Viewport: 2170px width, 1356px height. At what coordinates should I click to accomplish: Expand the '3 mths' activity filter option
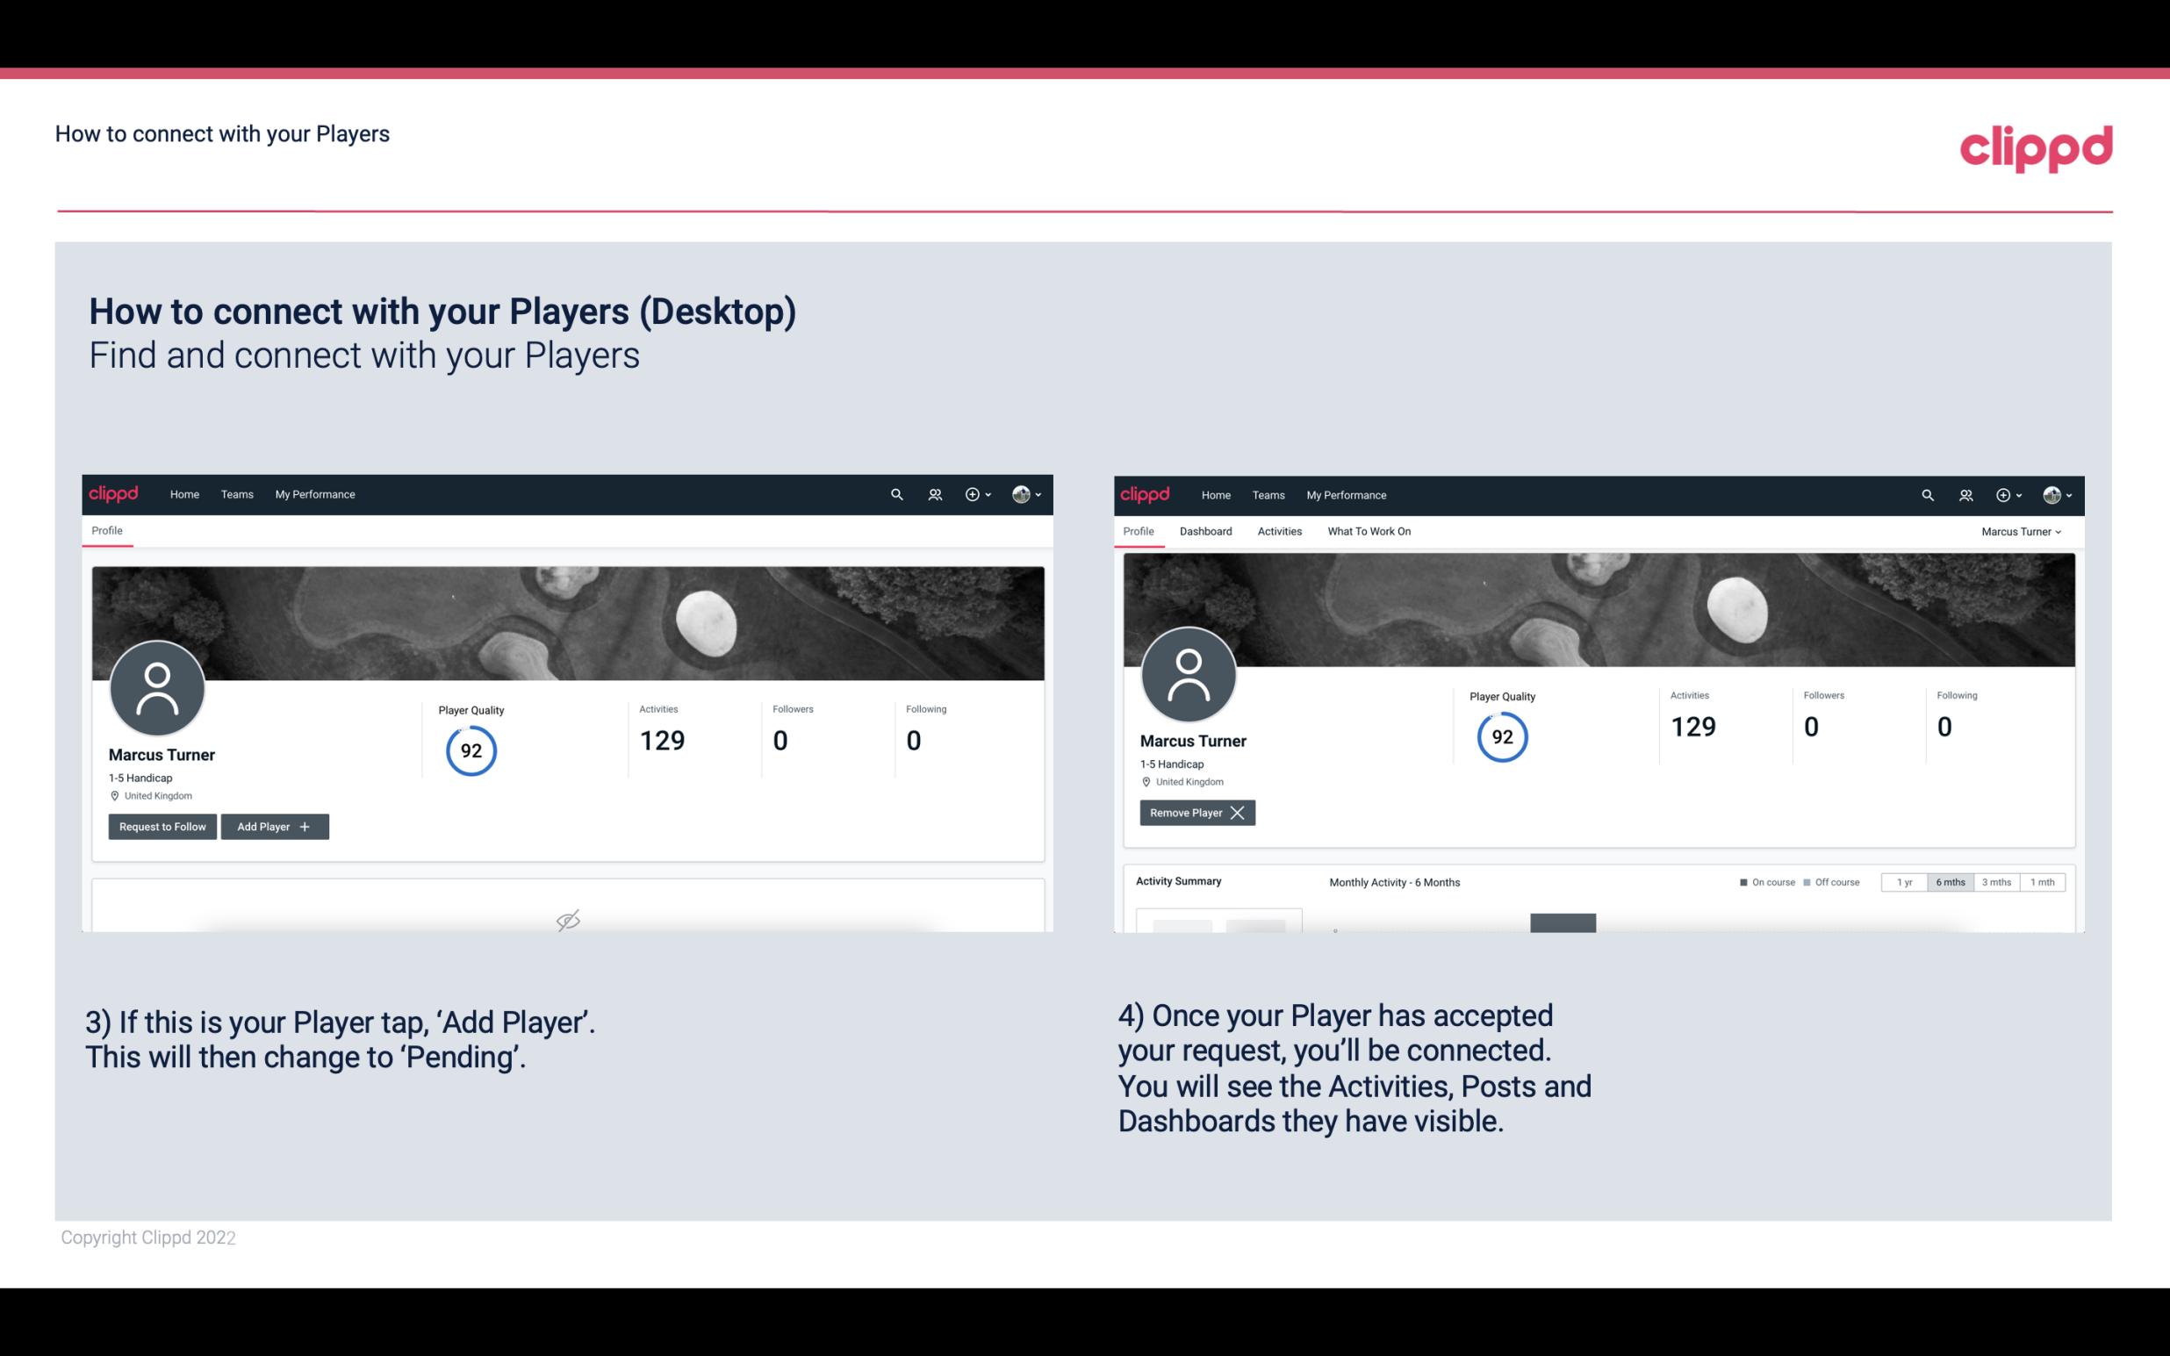coord(1998,881)
